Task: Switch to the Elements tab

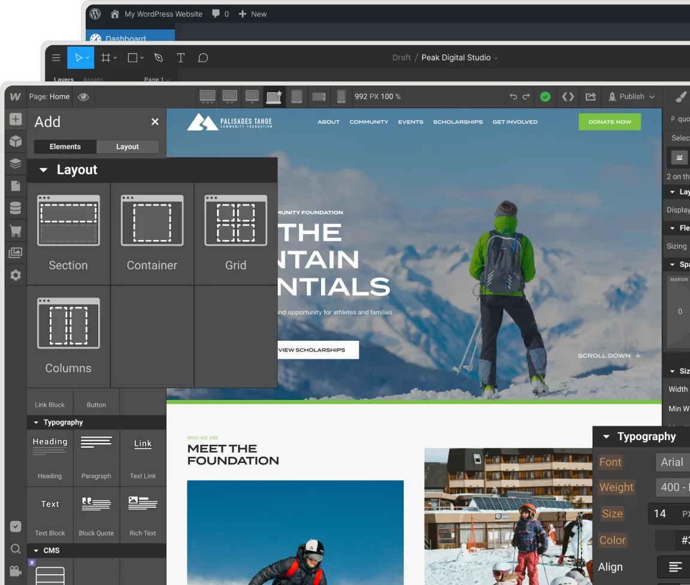Action: [x=65, y=147]
